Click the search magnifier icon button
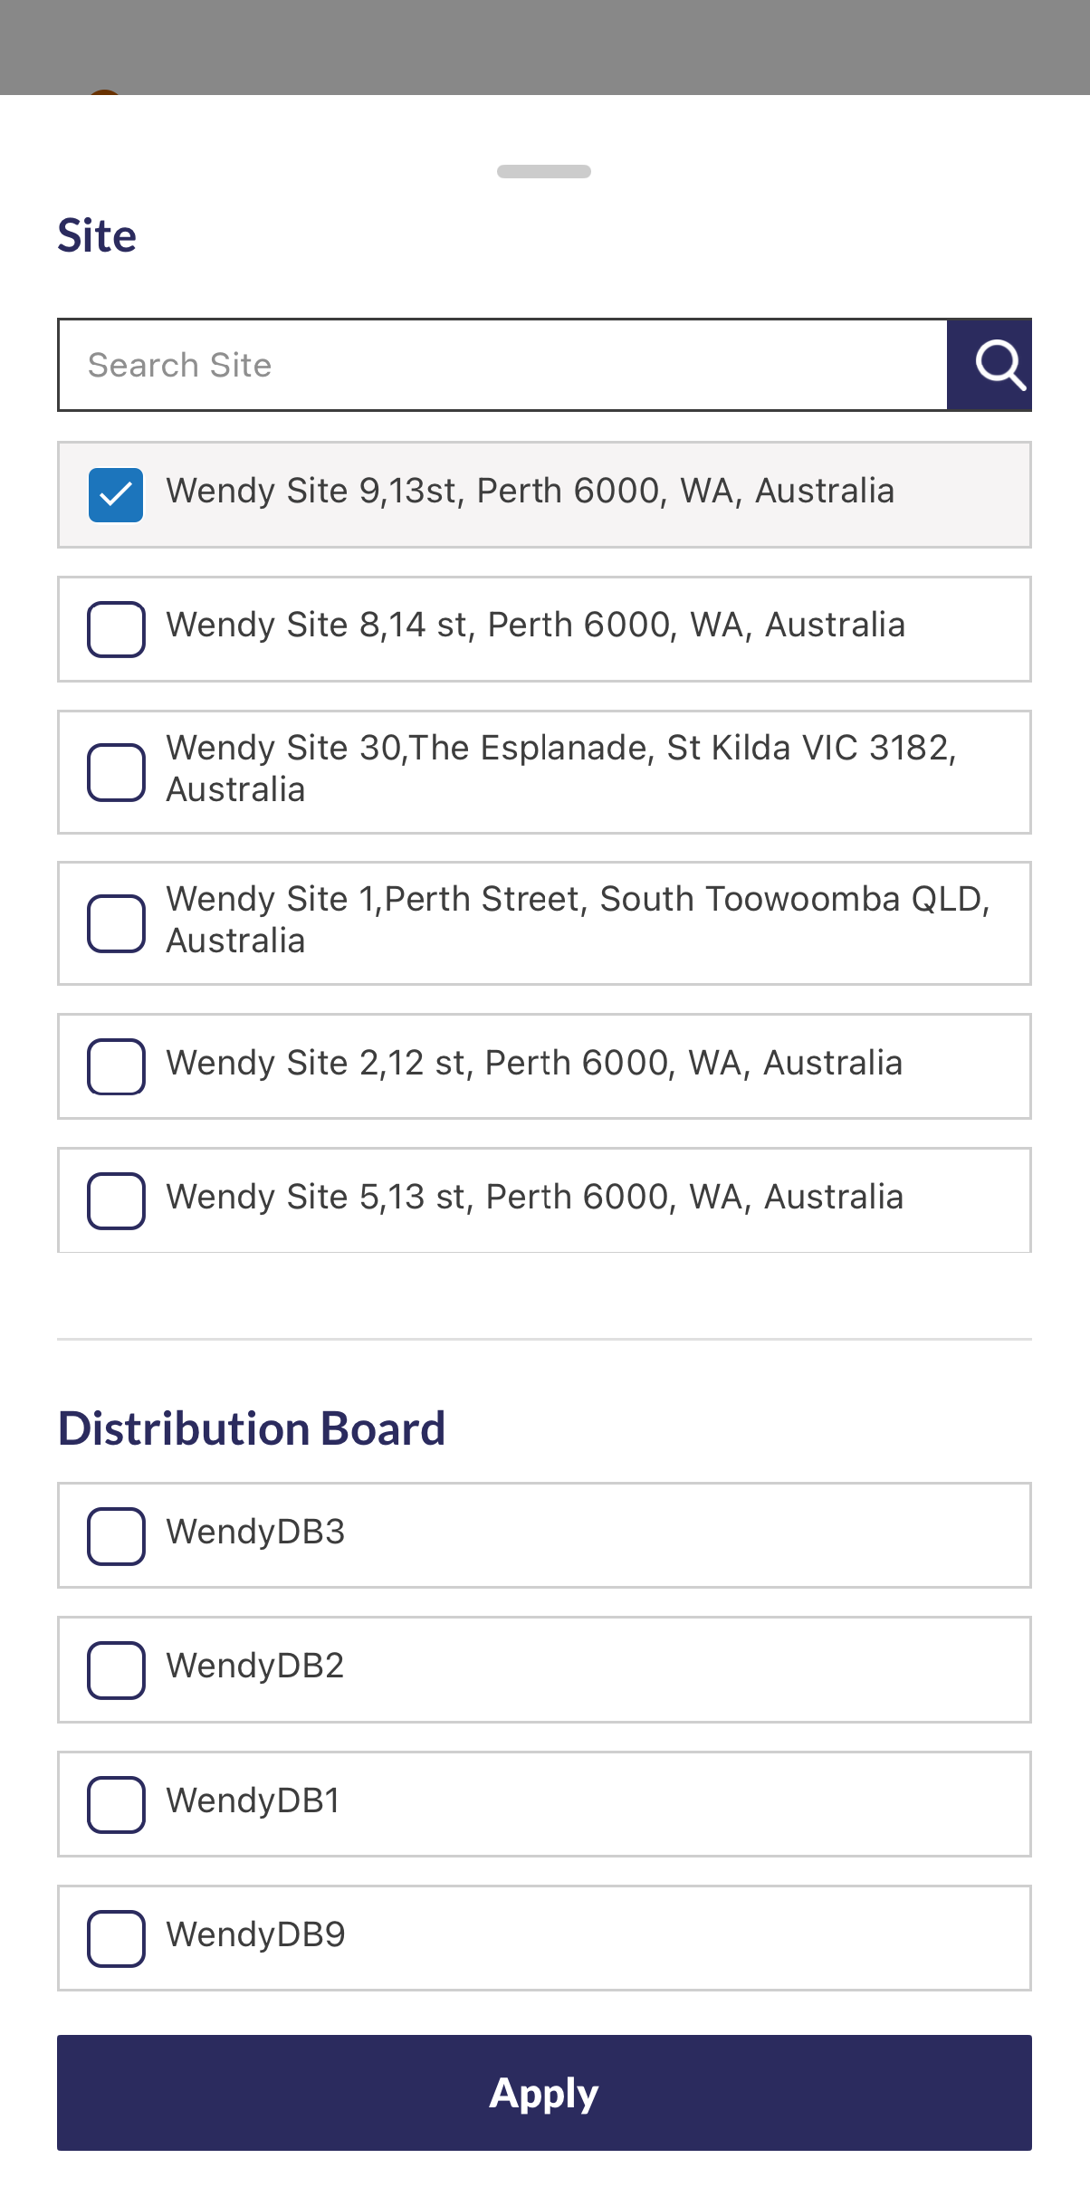Screen dimensions: 1090x2187 pos(990,365)
